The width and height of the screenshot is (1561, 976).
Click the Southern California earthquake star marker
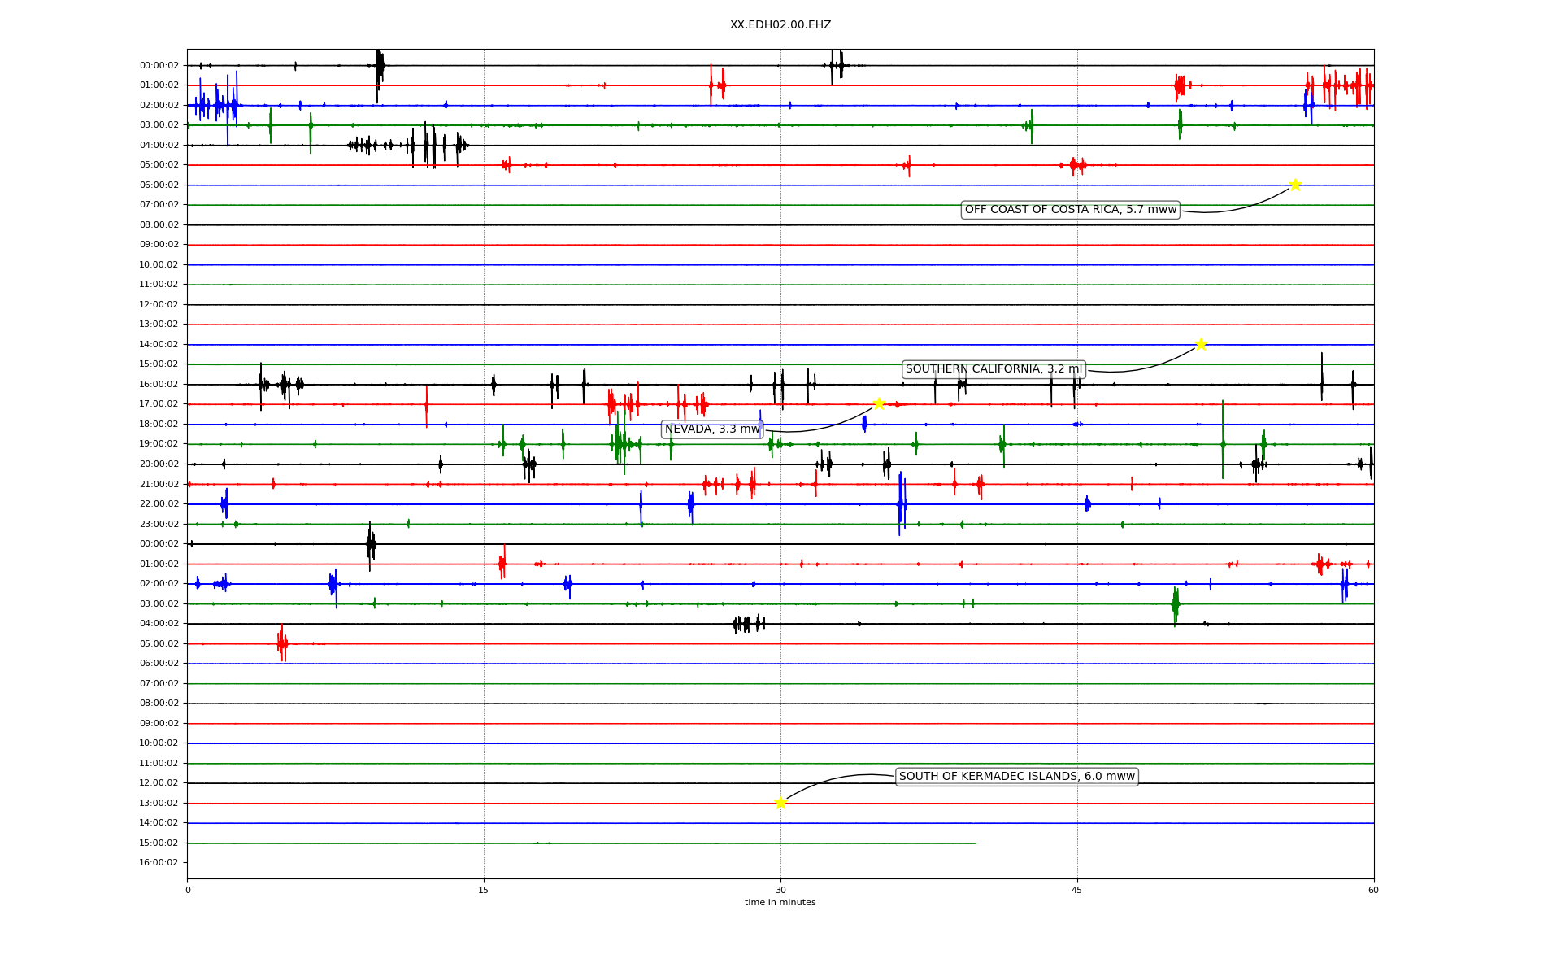tap(1201, 344)
